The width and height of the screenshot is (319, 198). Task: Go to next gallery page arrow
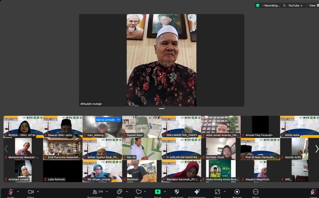(317, 149)
